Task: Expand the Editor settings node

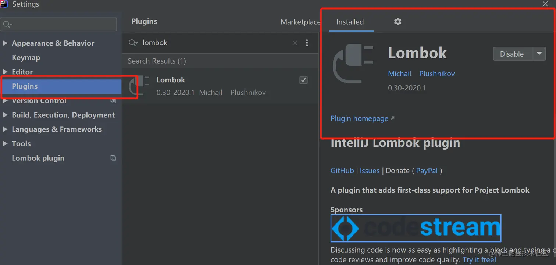Action: pyautogui.click(x=5, y=72)
